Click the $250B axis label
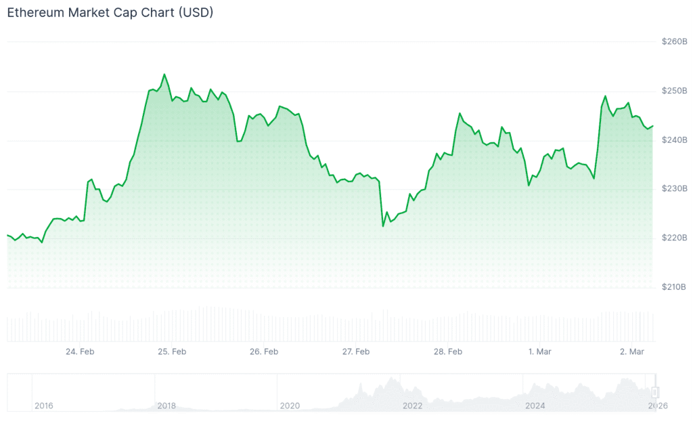The image size is (693, 422). (674, 91)
